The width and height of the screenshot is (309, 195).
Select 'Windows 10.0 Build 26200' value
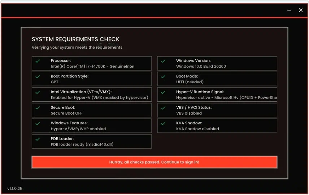click(x=201, y=66)
